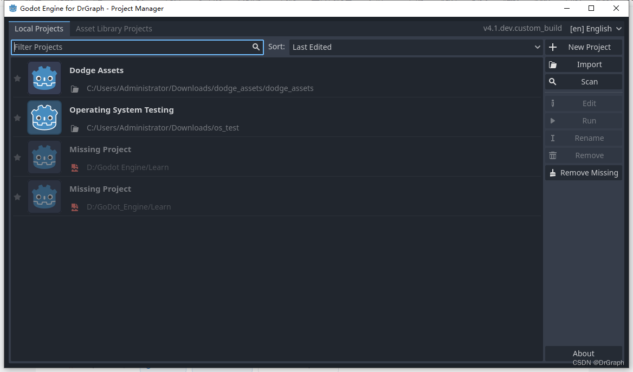Open the [en] English language dropdown
633x372 pixels.
point(596,29)
